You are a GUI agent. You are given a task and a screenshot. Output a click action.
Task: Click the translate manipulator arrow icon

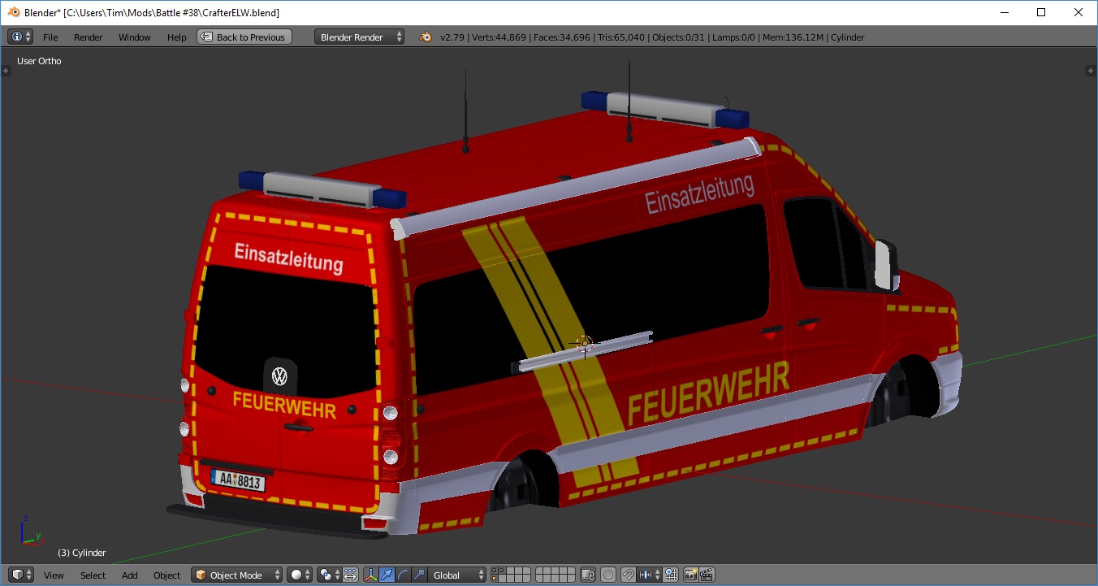click(x=387, y=575)
